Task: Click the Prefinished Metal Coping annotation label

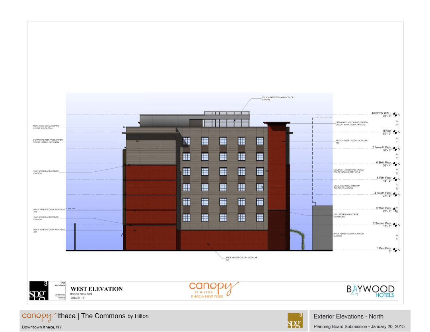Action: coord(46,127)
